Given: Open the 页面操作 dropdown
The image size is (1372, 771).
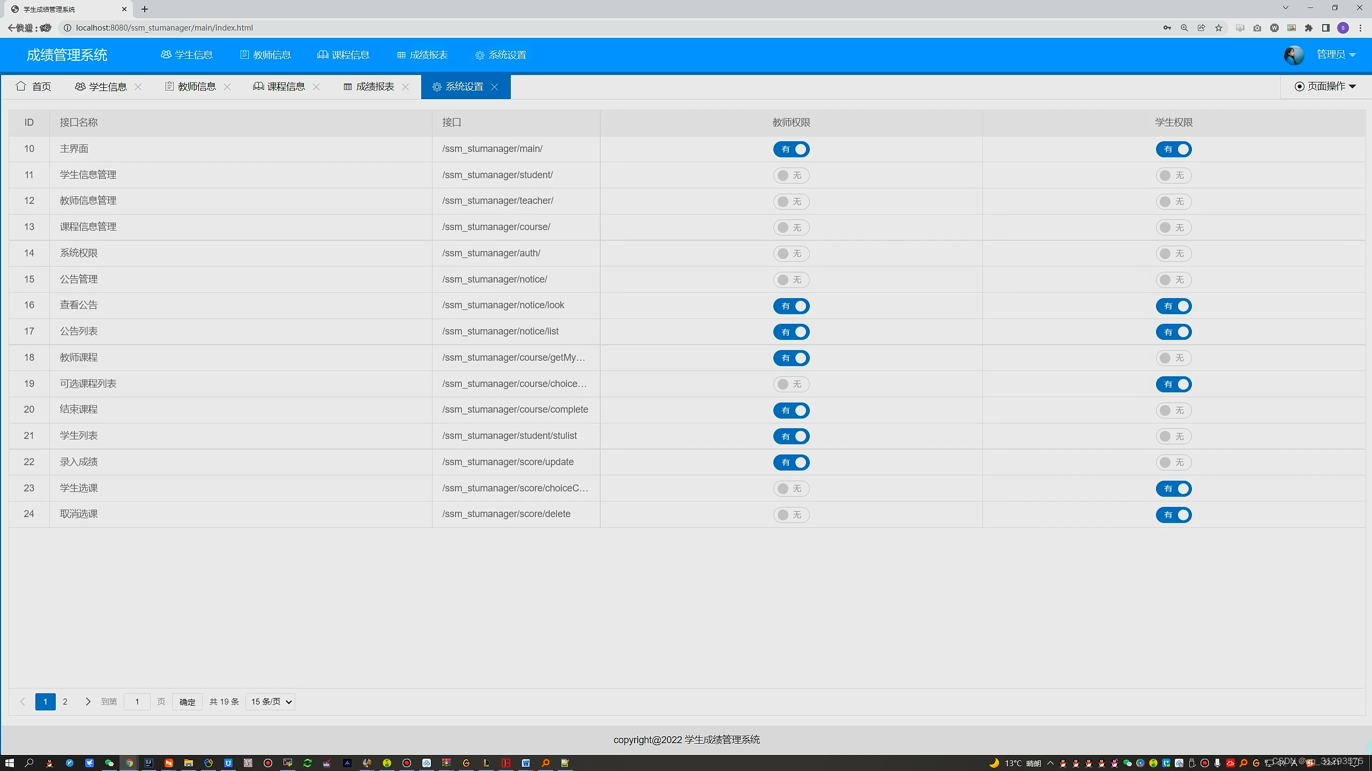Looking at the screenshot, I should (x=1325, y=87).
